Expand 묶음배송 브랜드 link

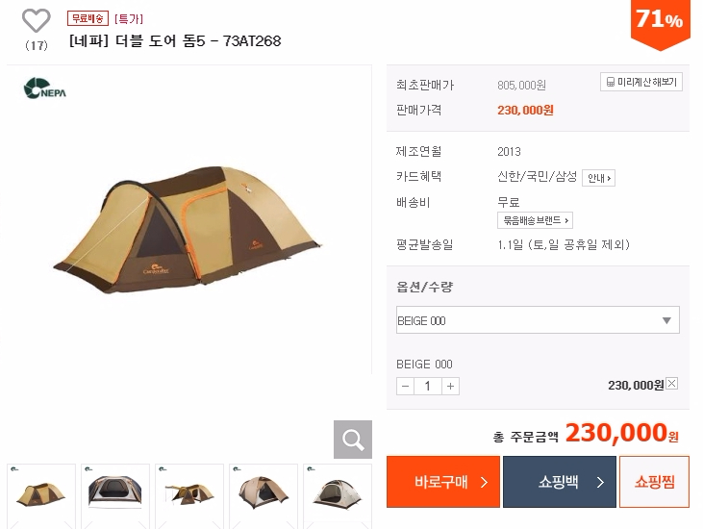click(535, 220)
